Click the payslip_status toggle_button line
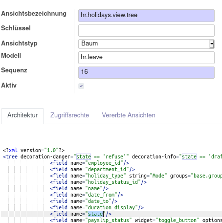This screenshot has height=223, width=222. pos(136,220)
